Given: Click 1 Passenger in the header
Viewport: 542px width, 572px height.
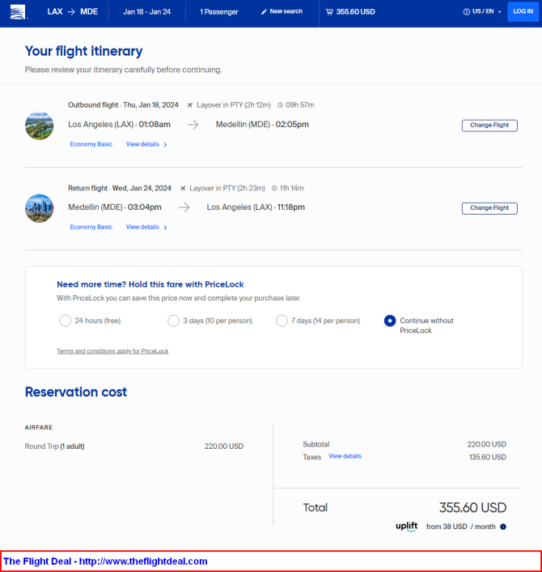Looking at the screenshot, I should coord(218,12).
